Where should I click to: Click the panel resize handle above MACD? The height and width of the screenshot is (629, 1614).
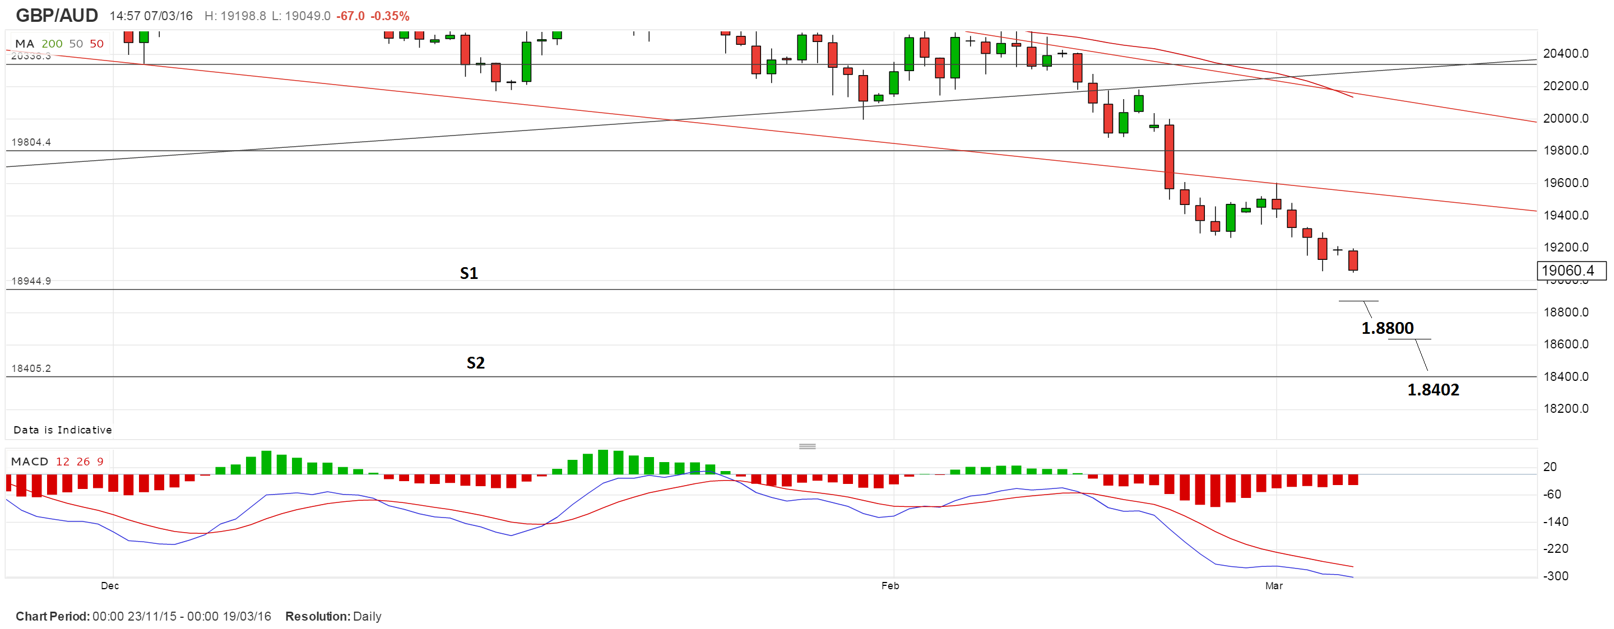pos(807,446)
